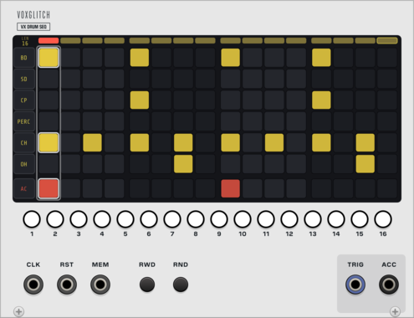Click the step 4 output jack

pos(102,219)
